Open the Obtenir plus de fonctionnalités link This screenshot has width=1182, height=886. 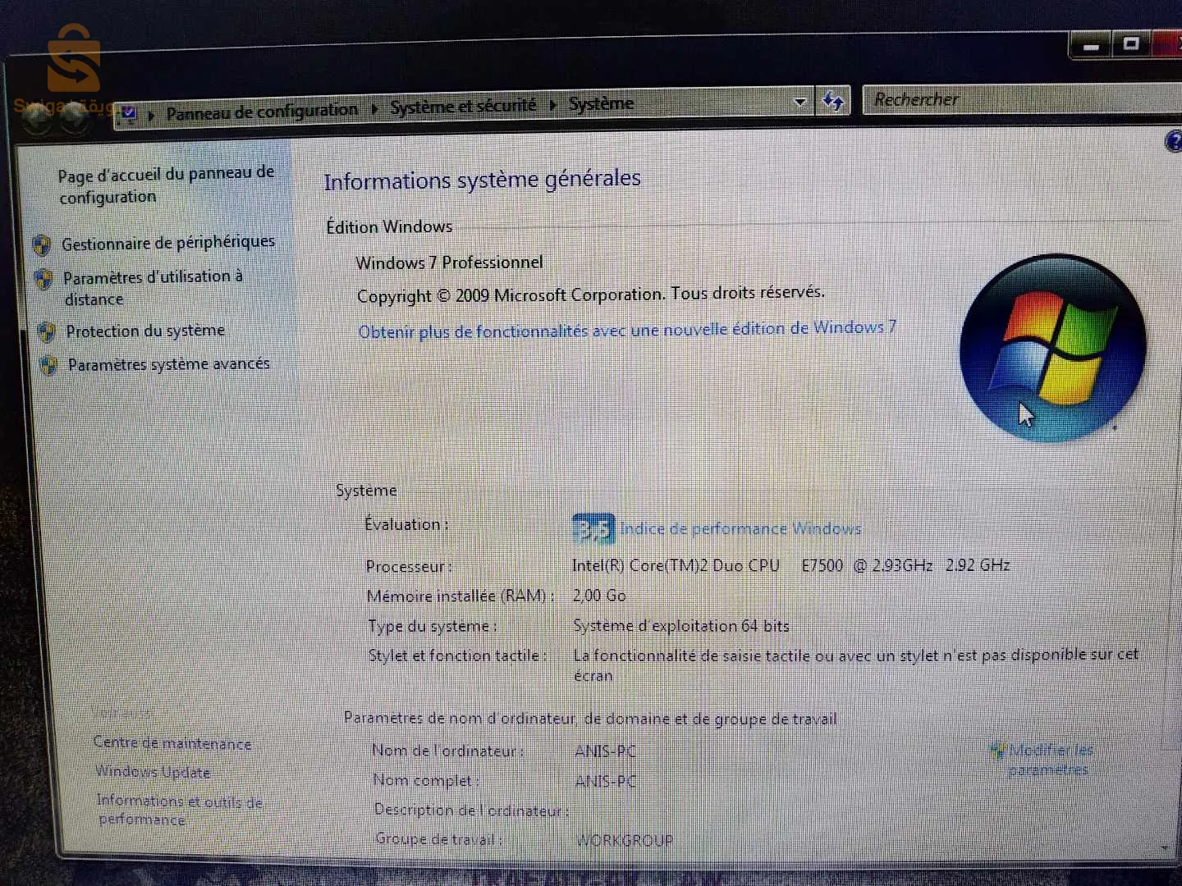(x=626, y=330)
